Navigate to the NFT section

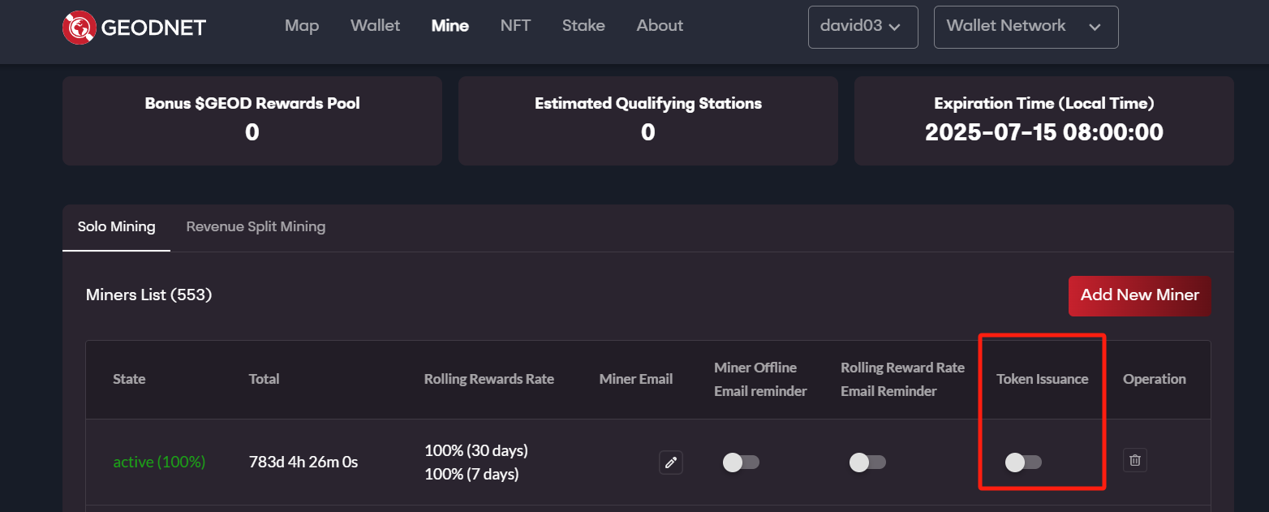pos(515,26)
